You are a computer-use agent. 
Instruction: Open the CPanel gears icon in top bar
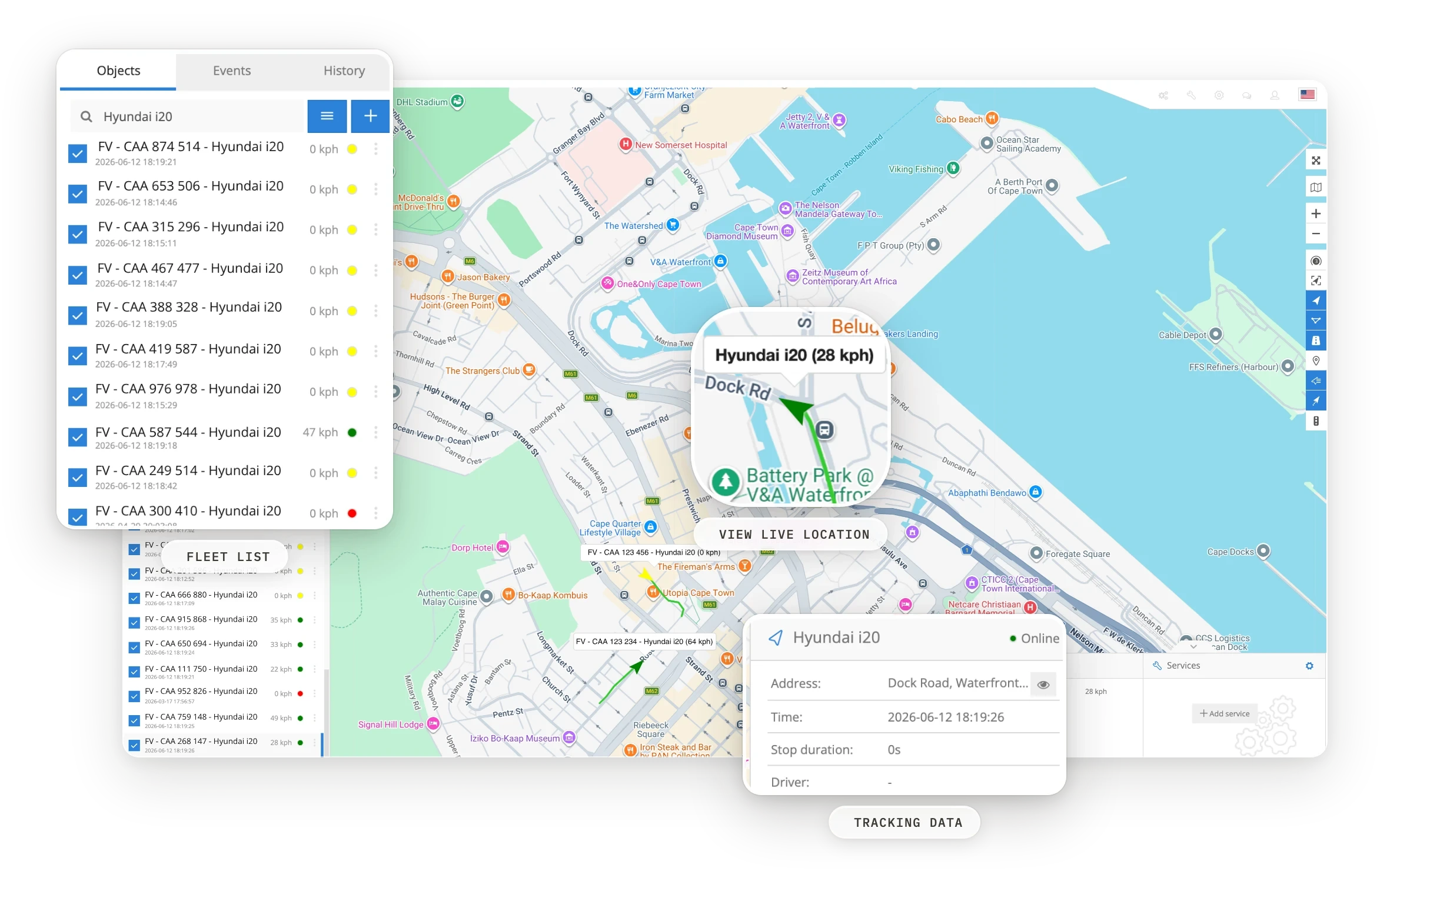pyautogui.click(x=1163, y=95)
